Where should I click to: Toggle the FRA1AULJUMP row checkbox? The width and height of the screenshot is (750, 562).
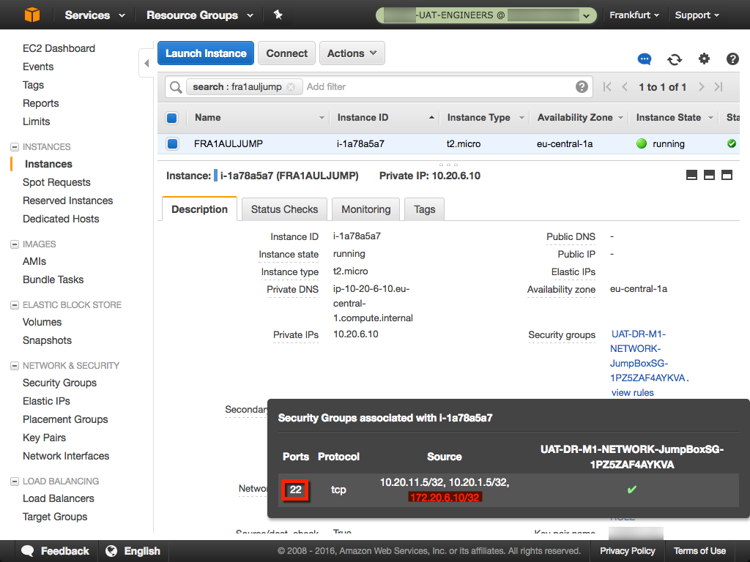tap(172, 143)
